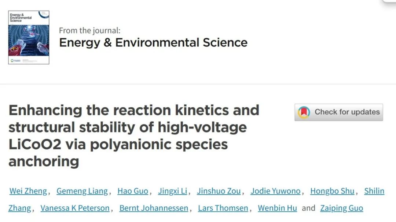This screenshot has height=222, width=396.
Task: Open author link Jodie Yuwono
Action: (275, 191)
